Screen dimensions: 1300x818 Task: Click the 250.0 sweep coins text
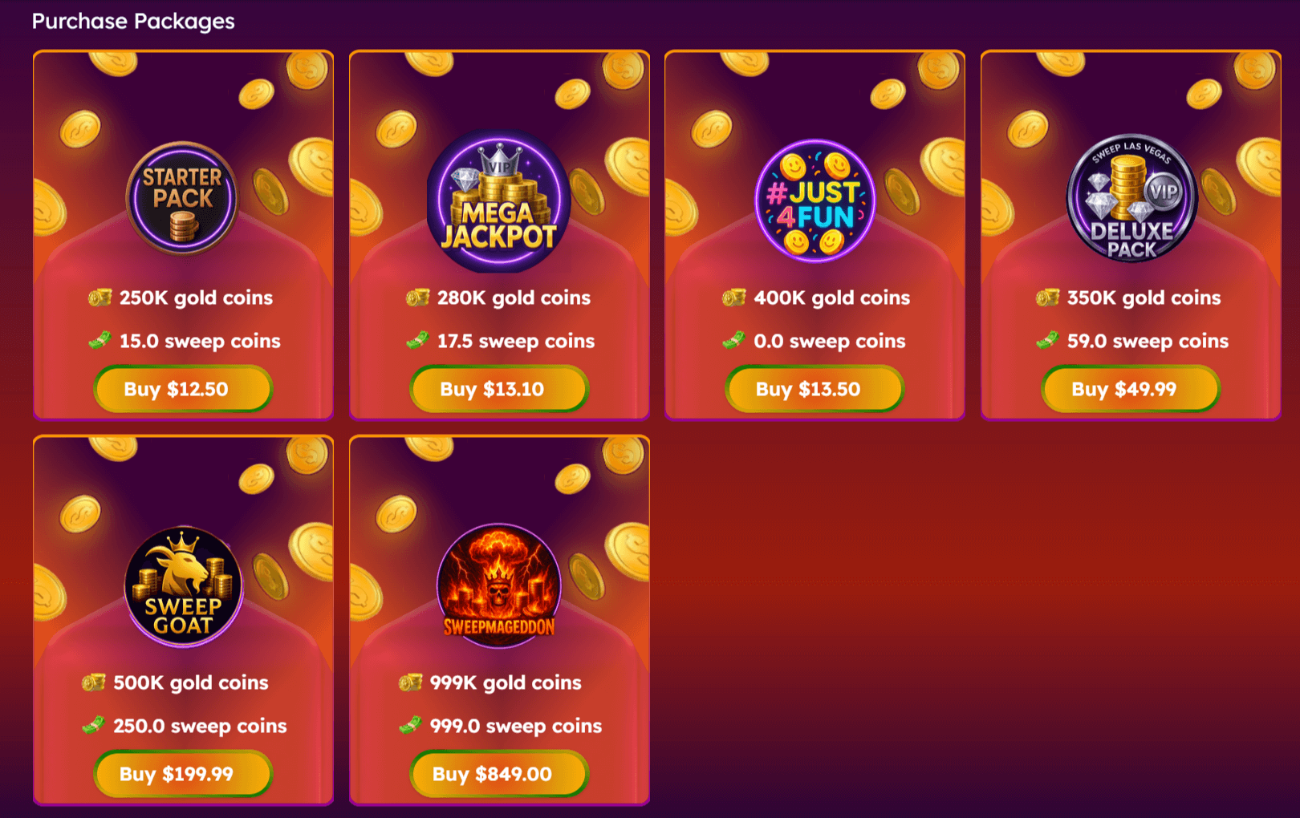pos(200,726)
